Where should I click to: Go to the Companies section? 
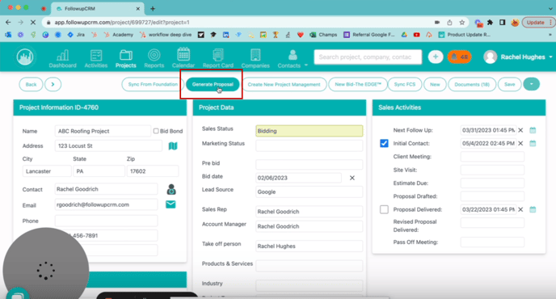pos(255,58)
